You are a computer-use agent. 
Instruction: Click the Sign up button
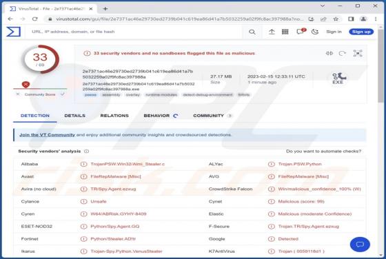coord(361,32)
